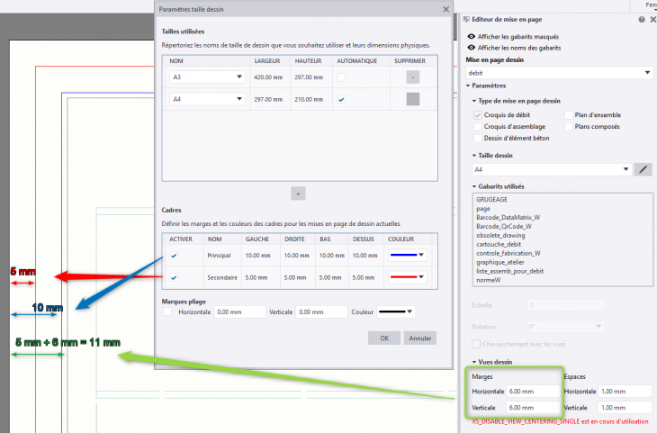Select Barcode_DataMatrix_W template

tap(508, 218)
